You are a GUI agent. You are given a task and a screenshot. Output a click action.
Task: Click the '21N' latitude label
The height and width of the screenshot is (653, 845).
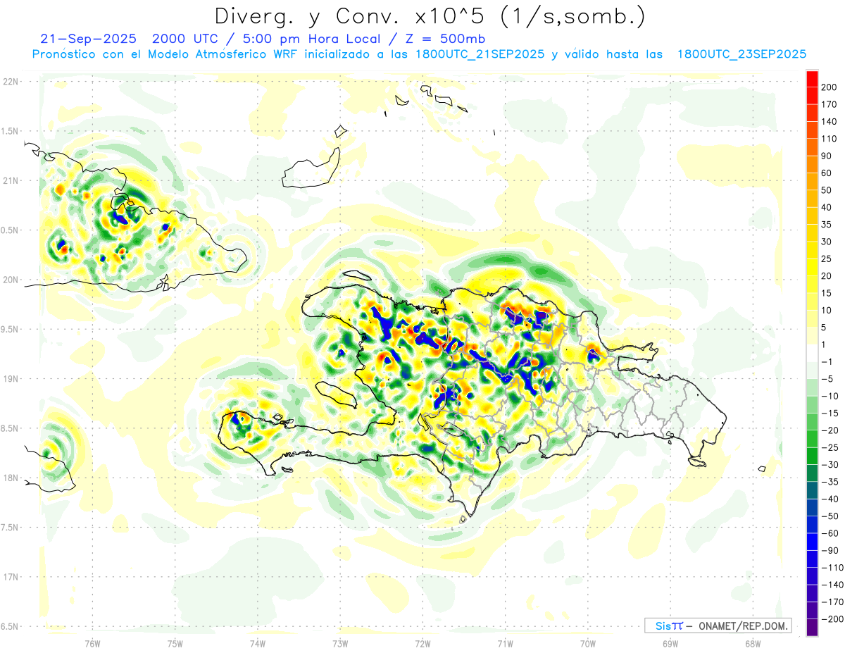(x=11, y=180)
